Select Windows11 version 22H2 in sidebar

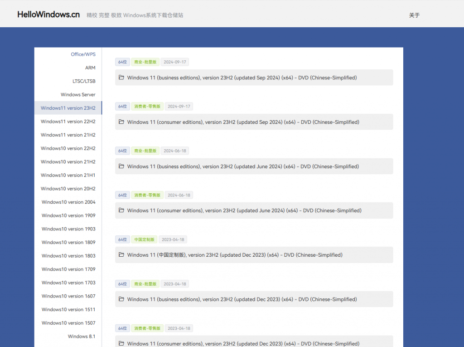[68, 122]
